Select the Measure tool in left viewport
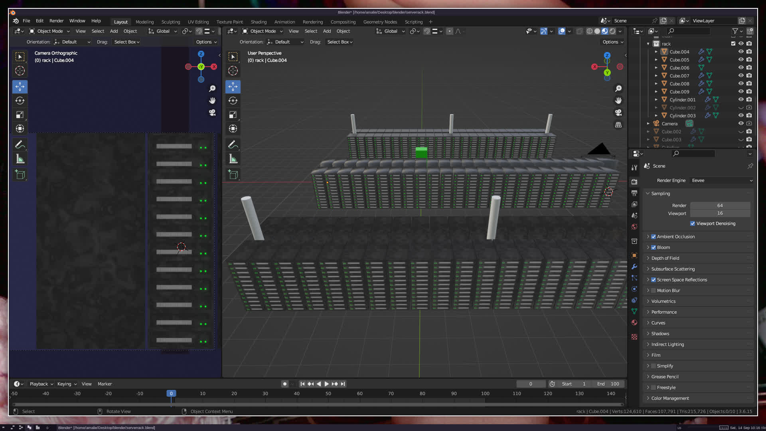766x431 pixels. [20, 159]
